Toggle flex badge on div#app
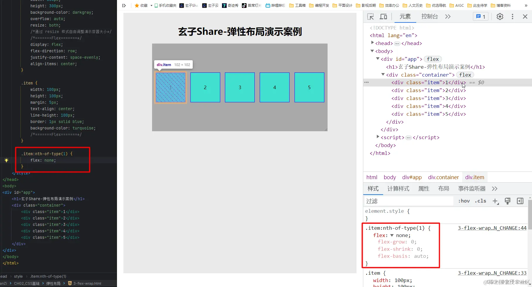532x287 pixels. point(433,59)
